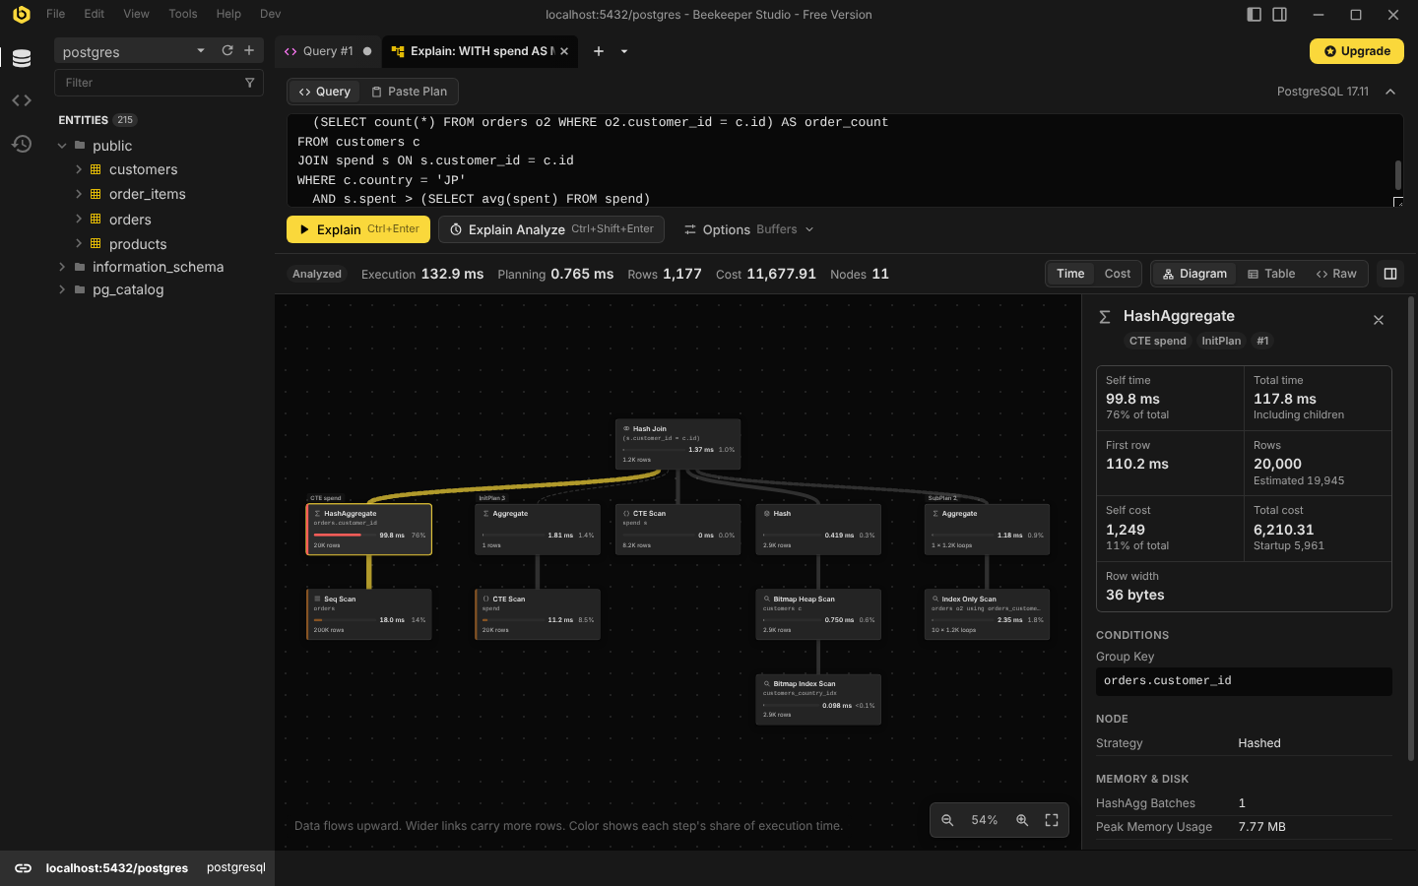Click the postgresql connection type label
This screenshot has width=1418, height=886.
[236, 867]
